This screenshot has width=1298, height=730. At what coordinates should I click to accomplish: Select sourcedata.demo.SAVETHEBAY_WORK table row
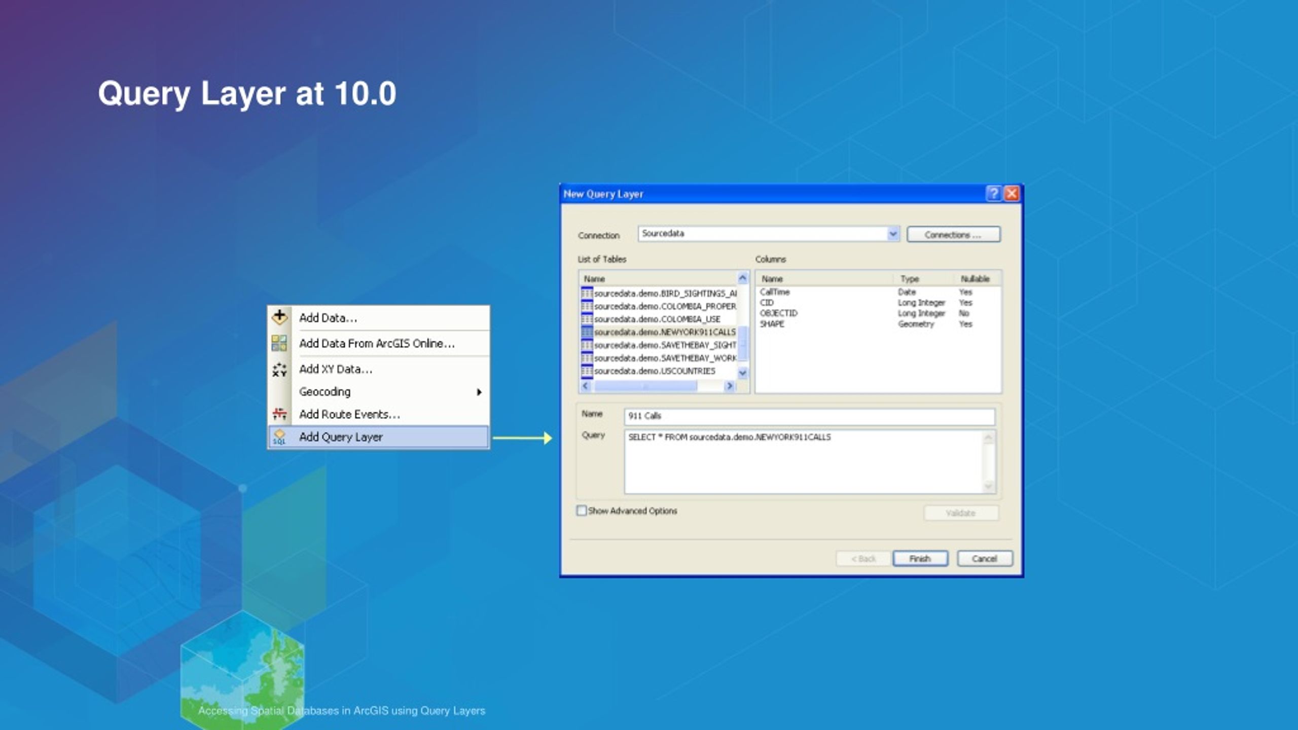point(659,358)
